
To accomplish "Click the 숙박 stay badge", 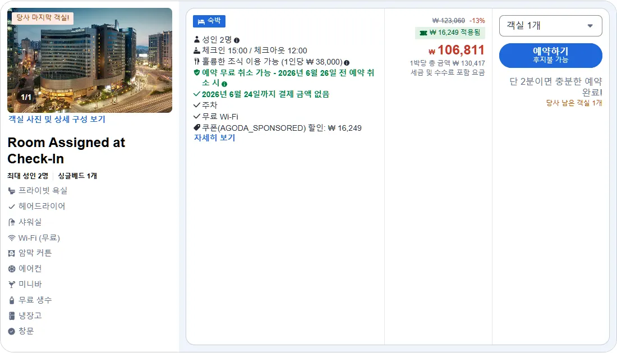I will (x=209, y=21).
